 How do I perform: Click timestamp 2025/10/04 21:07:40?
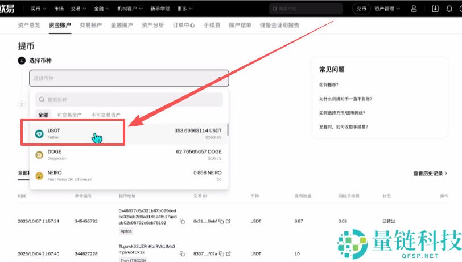pos(38,253)
